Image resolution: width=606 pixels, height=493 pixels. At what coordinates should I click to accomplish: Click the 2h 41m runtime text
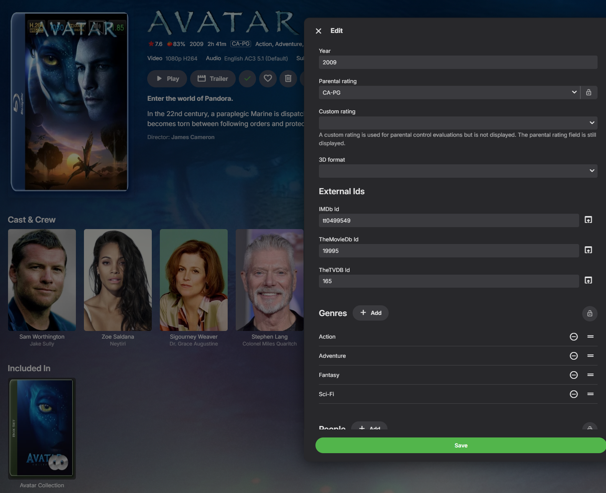pos(217,44)
